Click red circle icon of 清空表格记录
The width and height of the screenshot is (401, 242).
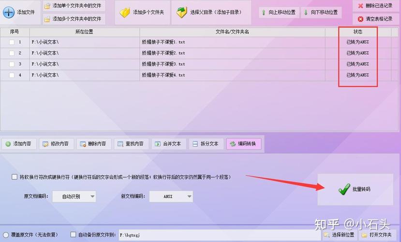[x=360, y=19]
